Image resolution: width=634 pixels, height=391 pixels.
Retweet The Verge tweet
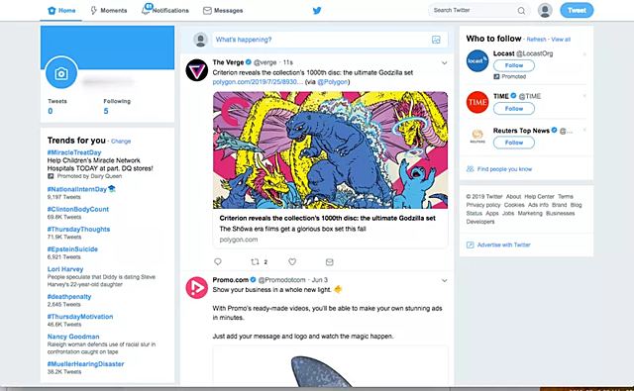pyautogui.click(x=255, y=261)
